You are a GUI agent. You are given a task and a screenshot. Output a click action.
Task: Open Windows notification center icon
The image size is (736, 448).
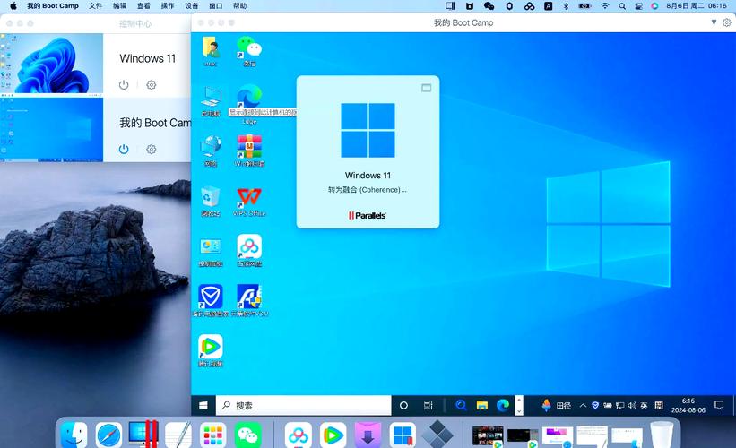(x=719, y=405)
